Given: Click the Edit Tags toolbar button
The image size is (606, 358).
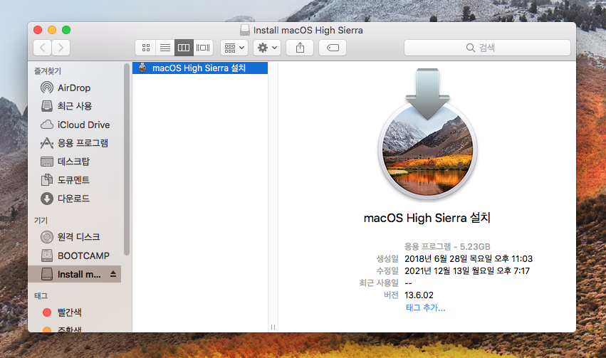Looking at the screenshot, I should point(333,48).
